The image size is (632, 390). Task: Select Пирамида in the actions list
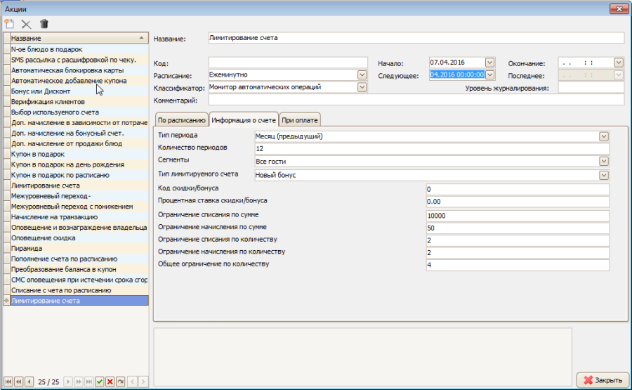click(27, 249)
